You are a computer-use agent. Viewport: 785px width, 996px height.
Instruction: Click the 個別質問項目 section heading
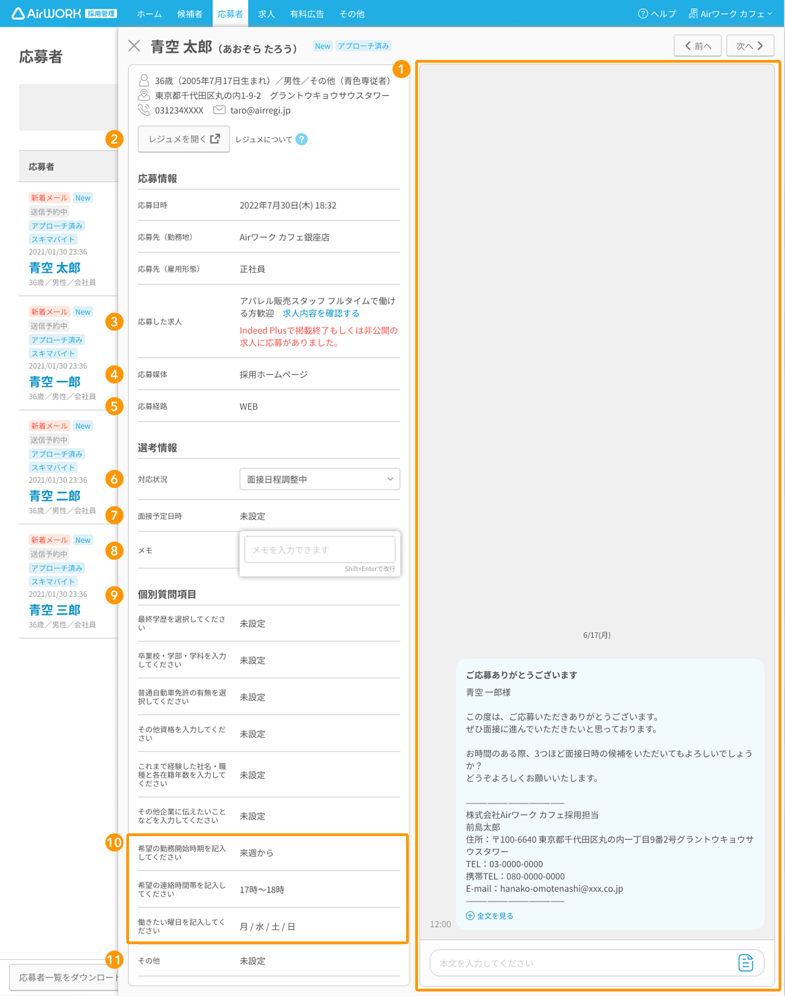coord(167,594)
